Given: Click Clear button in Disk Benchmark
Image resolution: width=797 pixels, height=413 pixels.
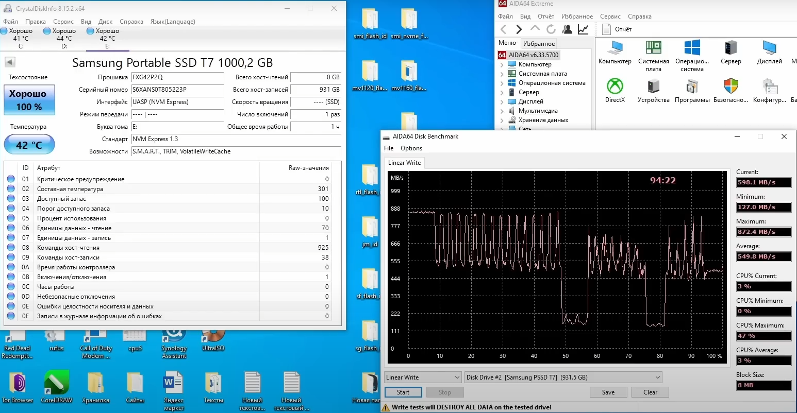Looking at the screenshot, I should pyautogui.click(x=650, y=392).
